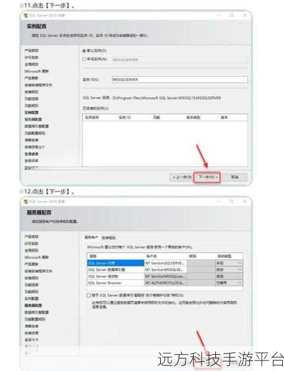
Task: Click the startup type column header in services table
Action: pyautogui.click(x=225, y=256)
